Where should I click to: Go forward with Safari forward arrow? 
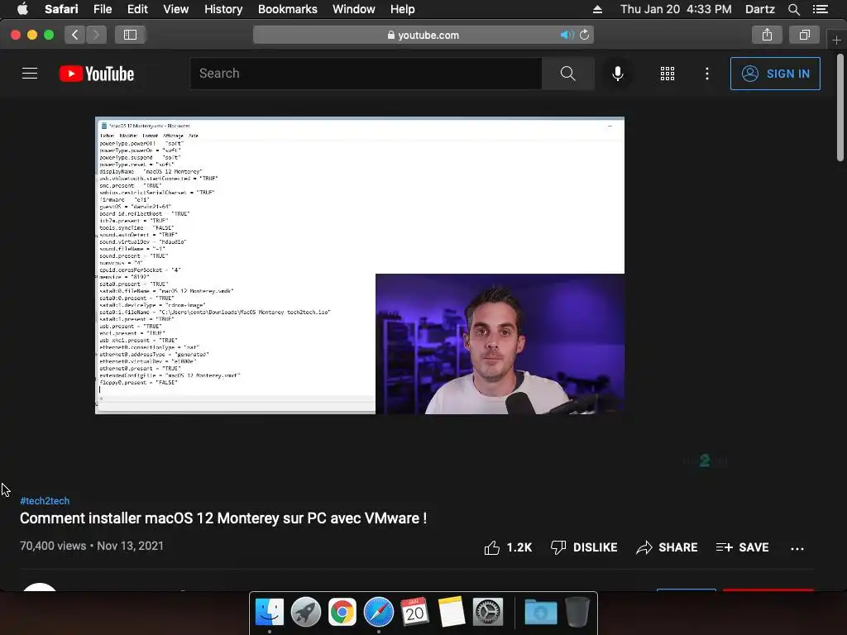(96, 35)
